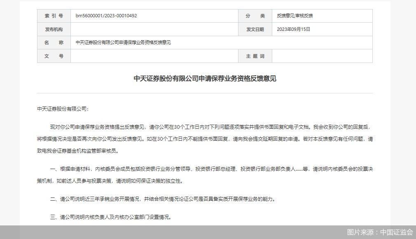This screenshot has height=239, width=416.
Task: Click the 分类 label cell
Action: pyautogui.click(x=255, y=16)
